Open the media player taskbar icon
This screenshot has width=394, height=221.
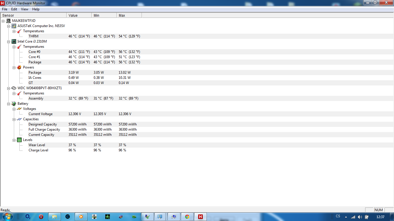pos(81,217)
